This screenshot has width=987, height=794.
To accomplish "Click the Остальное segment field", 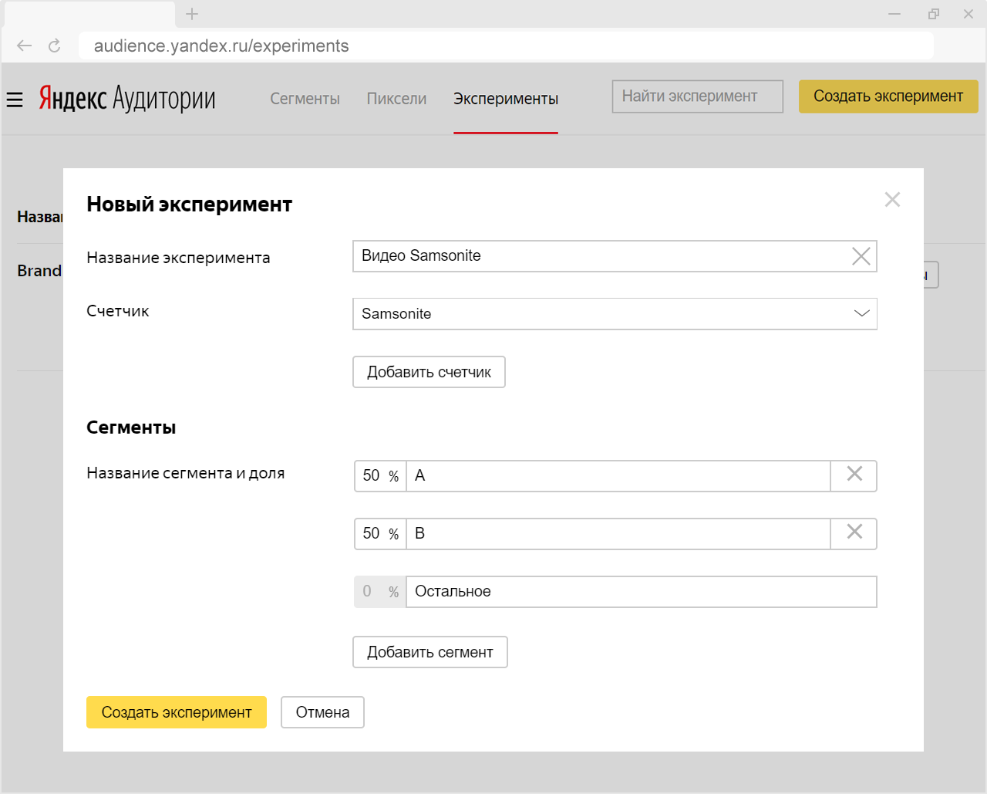I will pyautogui.click(x=642, y=592).
